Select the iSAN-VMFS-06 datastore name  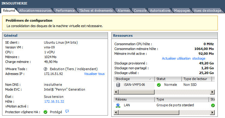[x=134, y=85]
